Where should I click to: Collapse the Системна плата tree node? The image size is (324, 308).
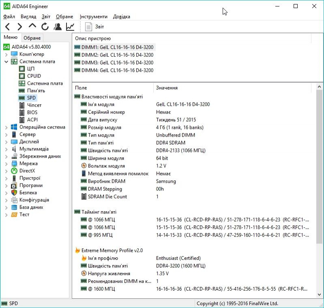click(6, 62)
